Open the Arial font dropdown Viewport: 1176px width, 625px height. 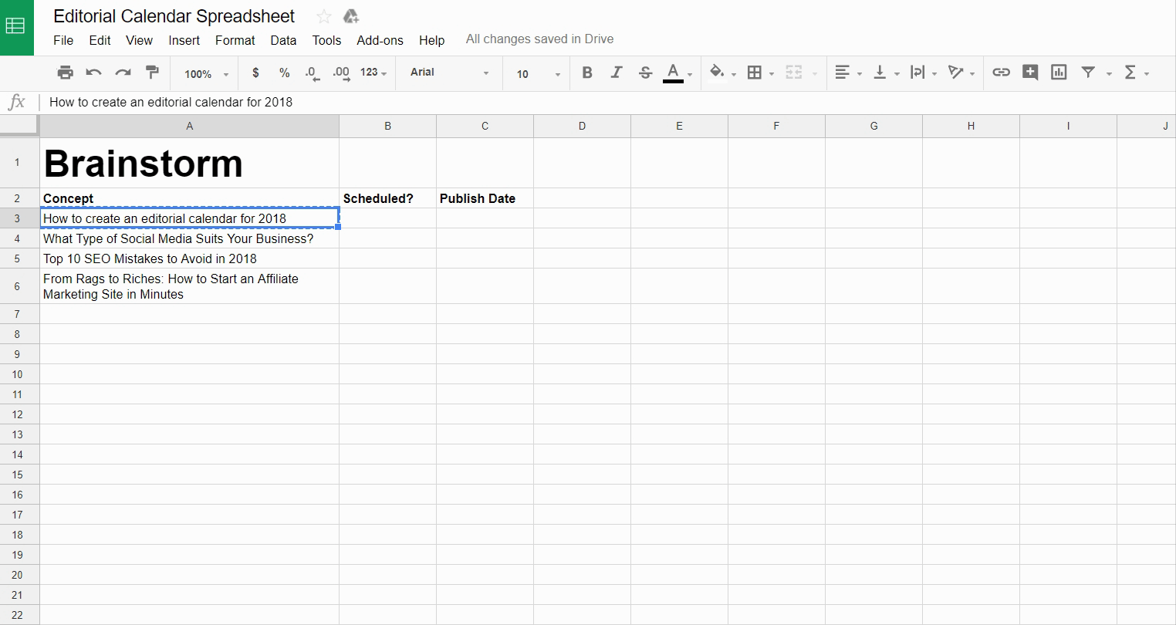point(449,73)
